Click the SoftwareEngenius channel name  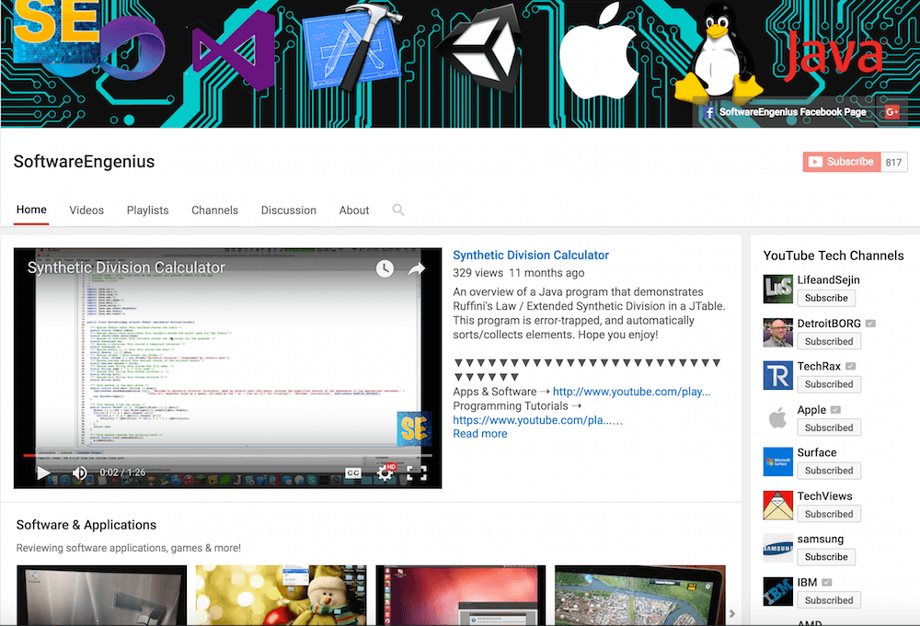tap(84, 161)
